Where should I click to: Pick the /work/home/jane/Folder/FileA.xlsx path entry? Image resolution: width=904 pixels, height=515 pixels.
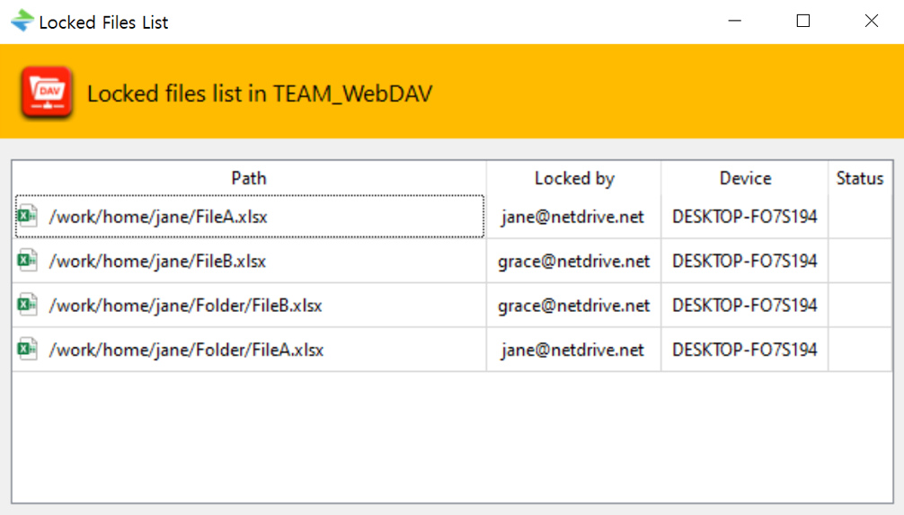click(x=186, y=350)
